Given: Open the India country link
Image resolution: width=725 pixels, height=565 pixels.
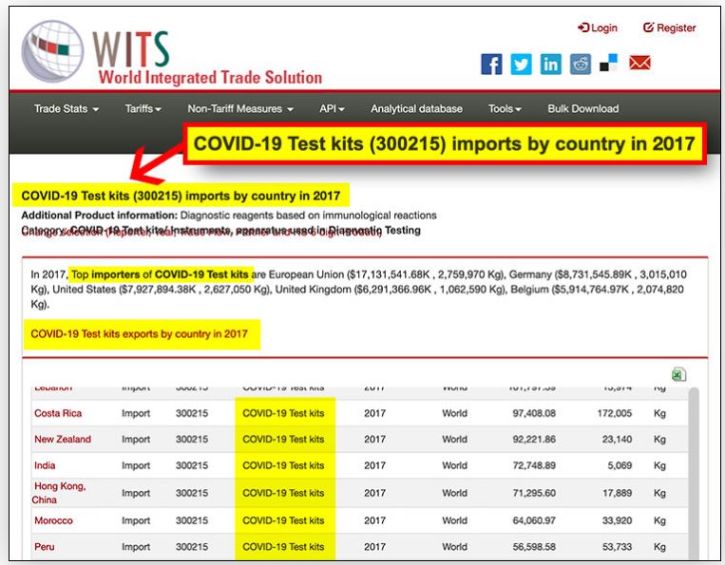Looking at the screenshot, I should [45, 465].
